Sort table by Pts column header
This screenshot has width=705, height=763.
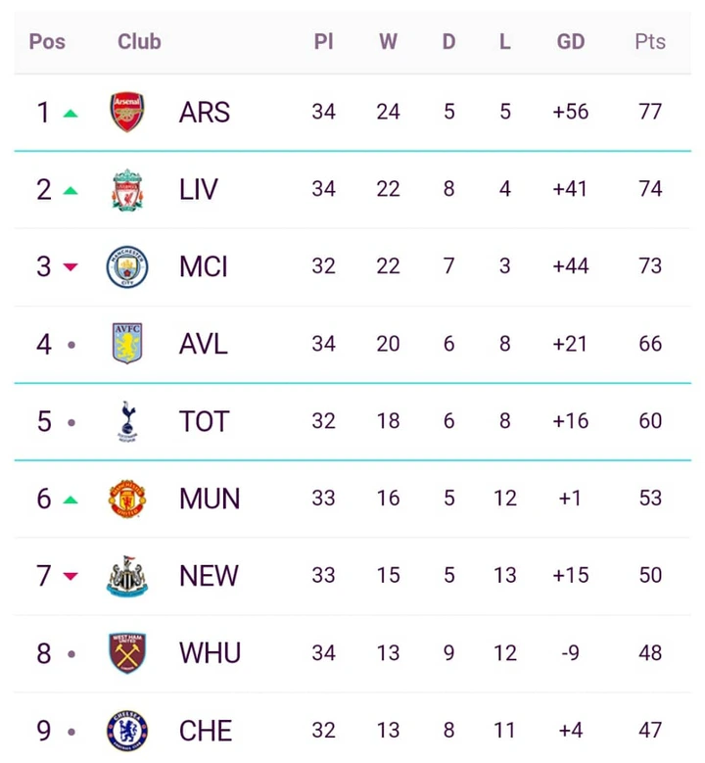tap(650, 41)
